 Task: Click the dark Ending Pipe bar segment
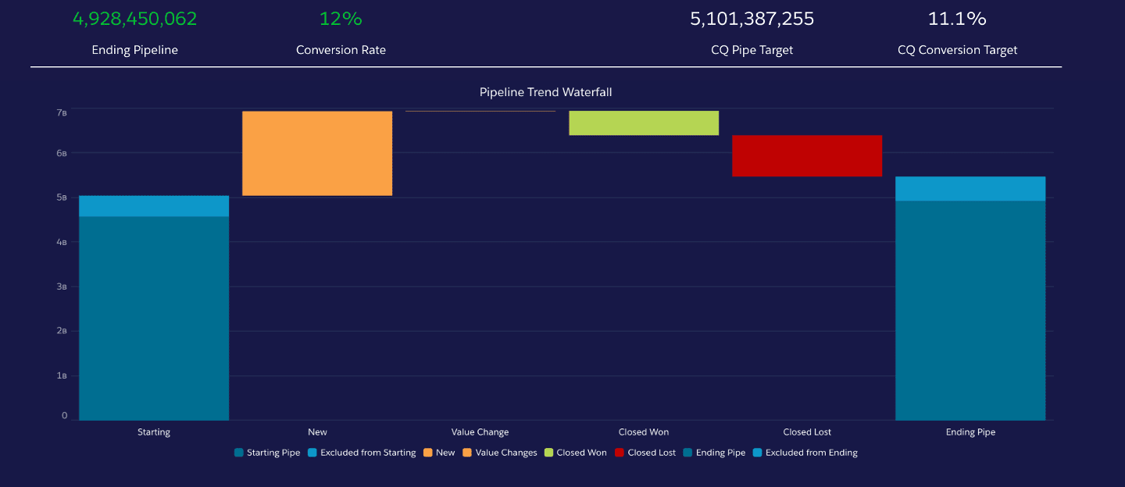(x=970, y=311)
